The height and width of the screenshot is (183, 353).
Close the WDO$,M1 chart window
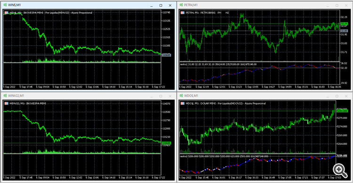tap(346, 96)
